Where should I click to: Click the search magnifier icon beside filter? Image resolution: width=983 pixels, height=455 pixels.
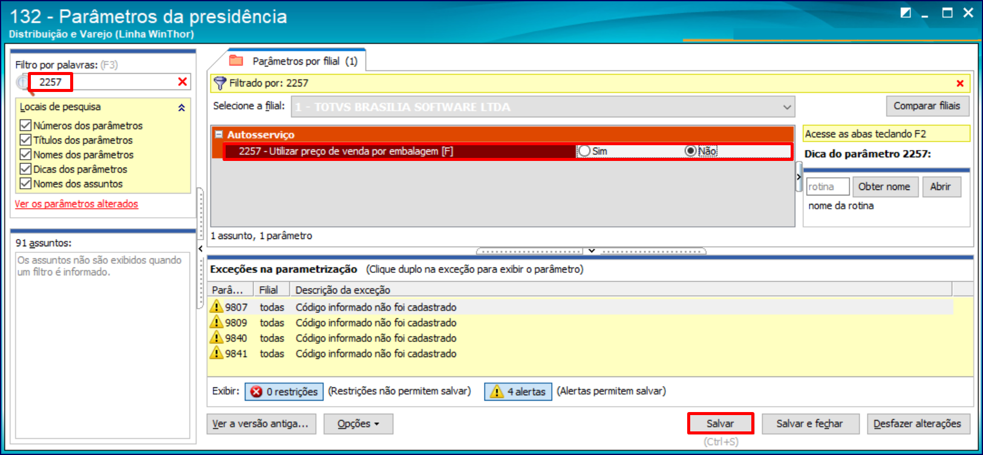[22, 82]
